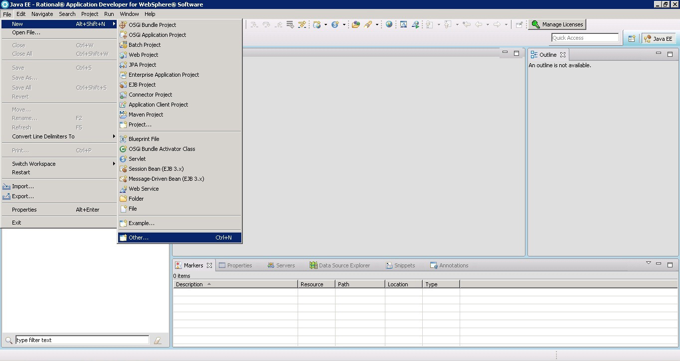Viewport: 680px width, 361px height.
Task: Select Other... Ctrl+N menu entry
Action: click(179, 238)
